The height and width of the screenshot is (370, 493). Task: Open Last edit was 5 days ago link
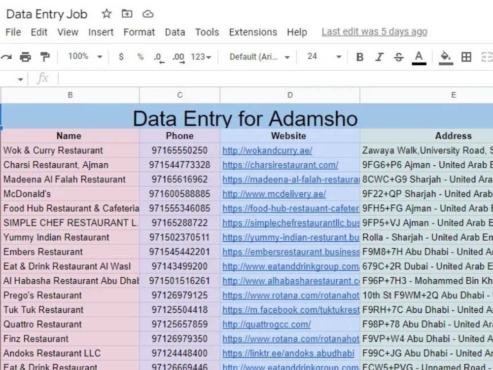click(374, 32)
